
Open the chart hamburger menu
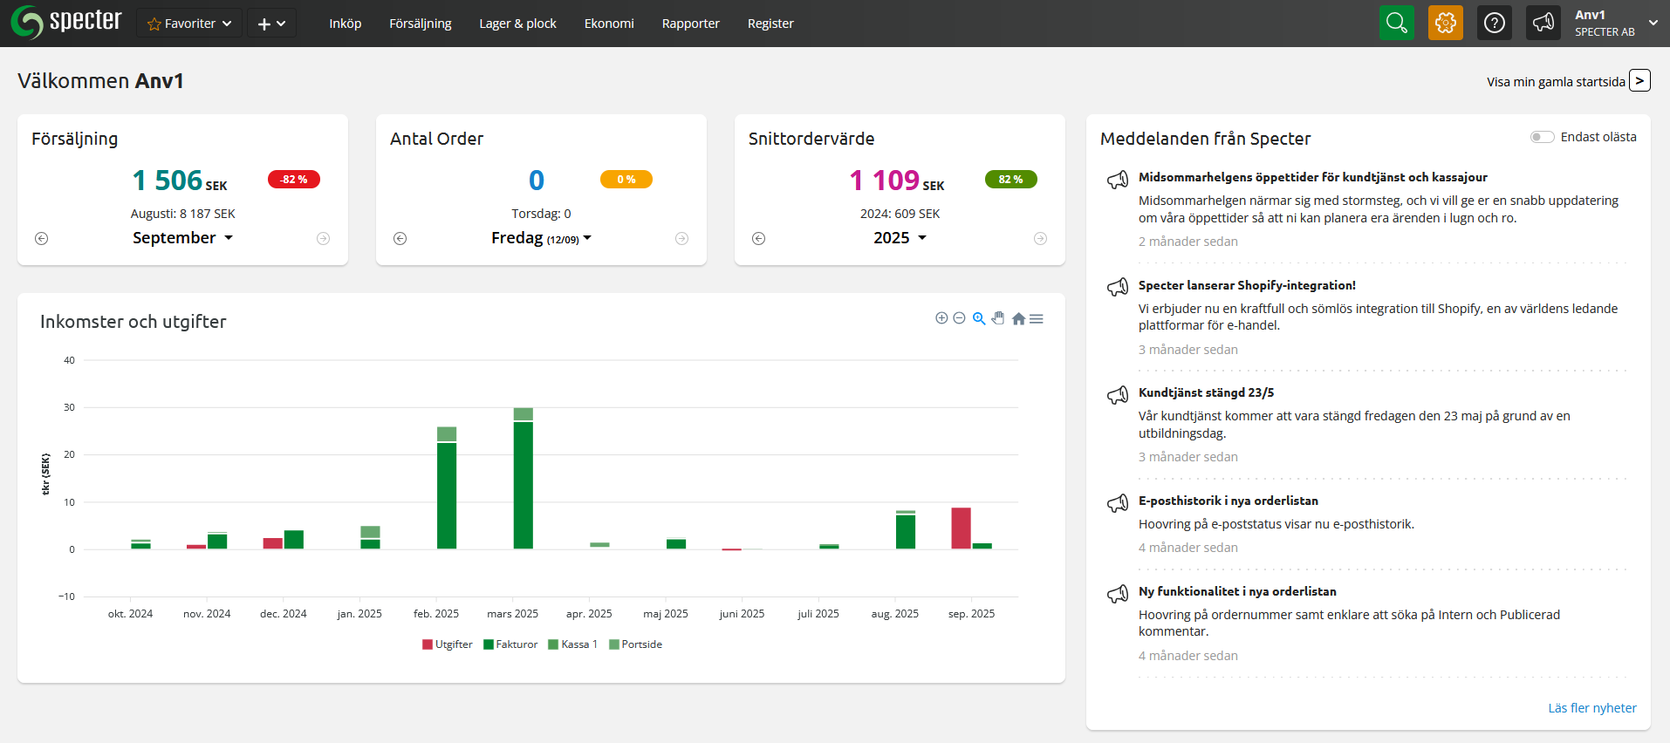(1037, 319)
